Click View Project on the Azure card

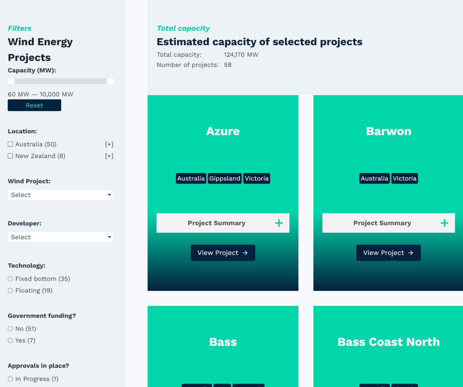click(x=223, y=253)
